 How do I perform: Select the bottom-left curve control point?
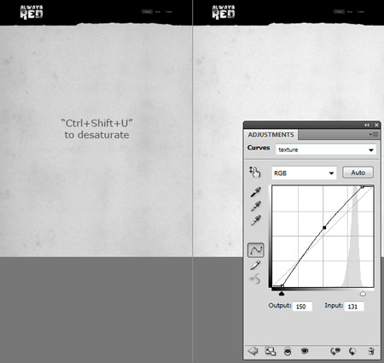(x=282, y=286)
